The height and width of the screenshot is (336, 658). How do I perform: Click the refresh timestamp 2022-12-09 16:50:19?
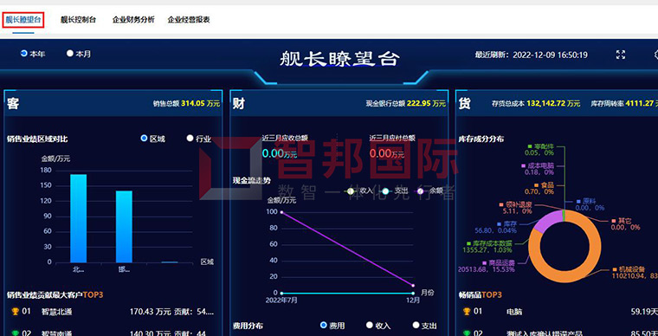pos(550,55)
